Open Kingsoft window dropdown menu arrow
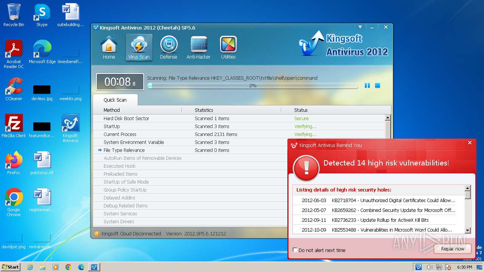 360,27
